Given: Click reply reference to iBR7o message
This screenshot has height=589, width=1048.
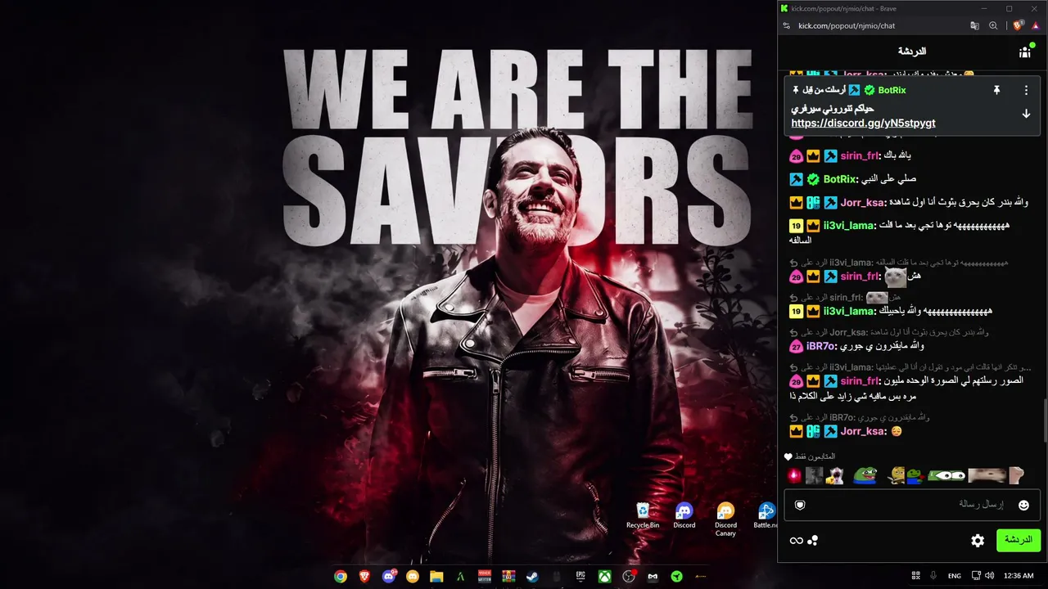Looking at the screenshot, I should (x=860, y=417).
